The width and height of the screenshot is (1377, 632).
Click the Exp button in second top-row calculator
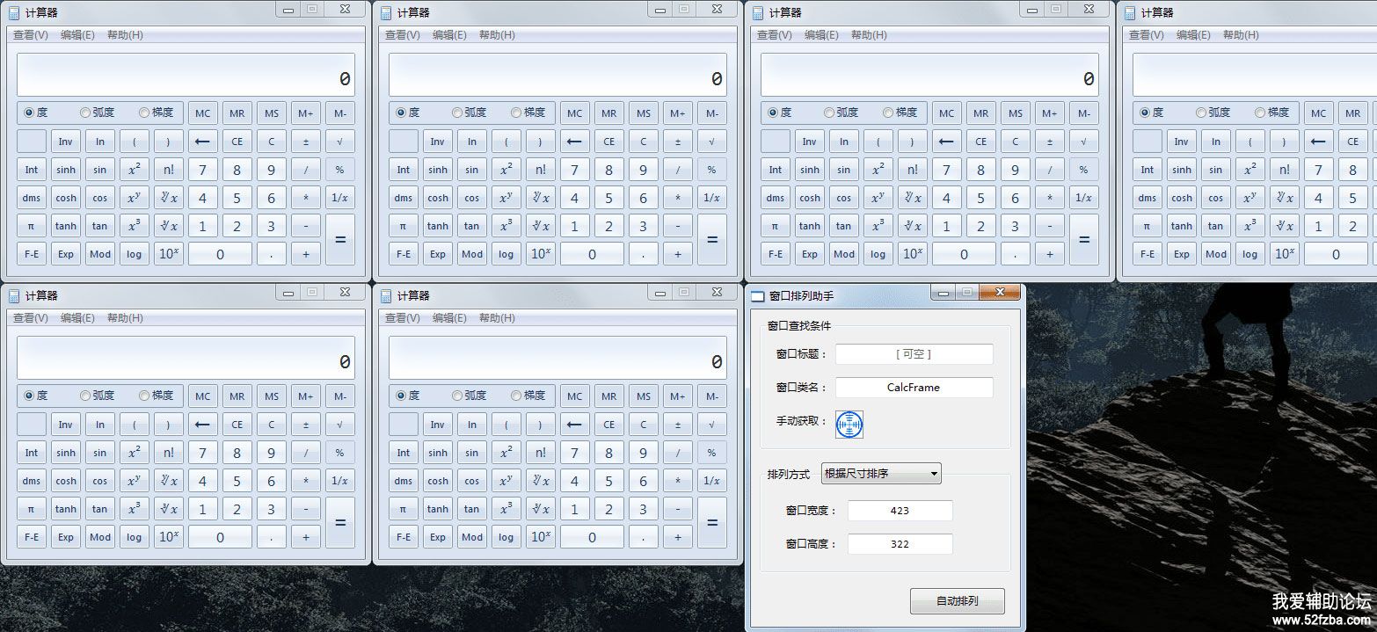[437, 254]
